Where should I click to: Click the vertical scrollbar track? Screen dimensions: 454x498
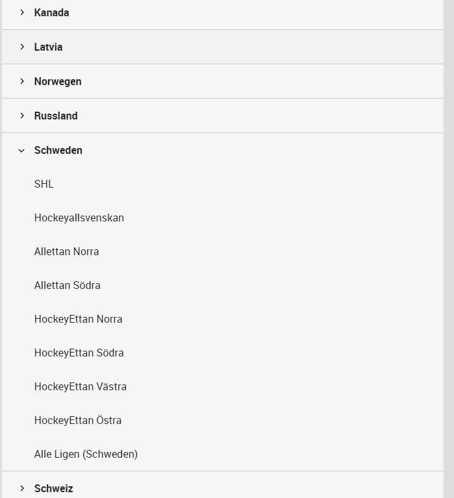pyautogui.click(x=449, y=249)
